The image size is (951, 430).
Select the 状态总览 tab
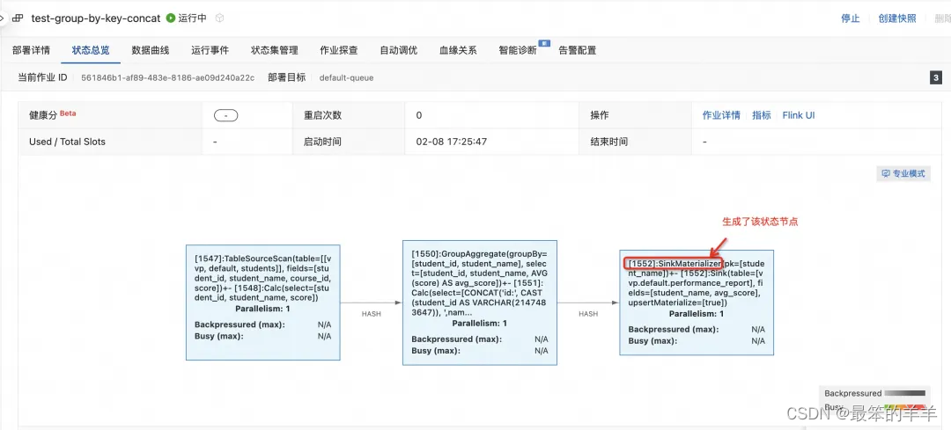(x=91, y=50)
